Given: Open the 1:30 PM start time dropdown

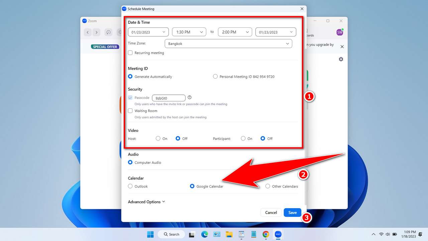Looking at the screenshot, I should point(189,32).
